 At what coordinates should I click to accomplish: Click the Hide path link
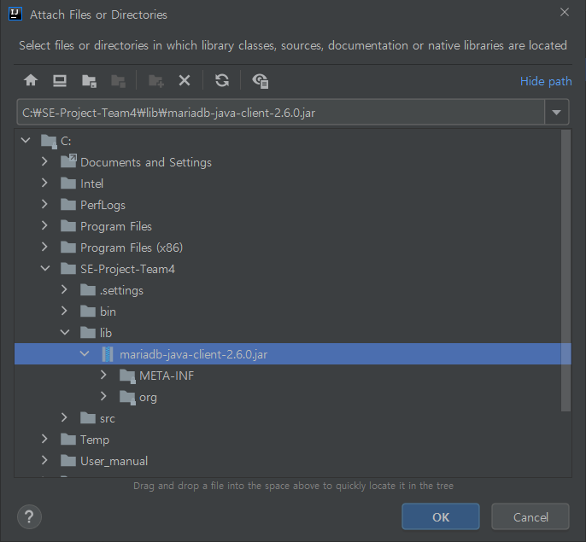(x=546, y=81)
